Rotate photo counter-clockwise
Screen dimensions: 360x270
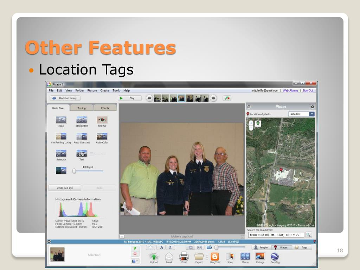pyautogui.click(x=161, y=247)
